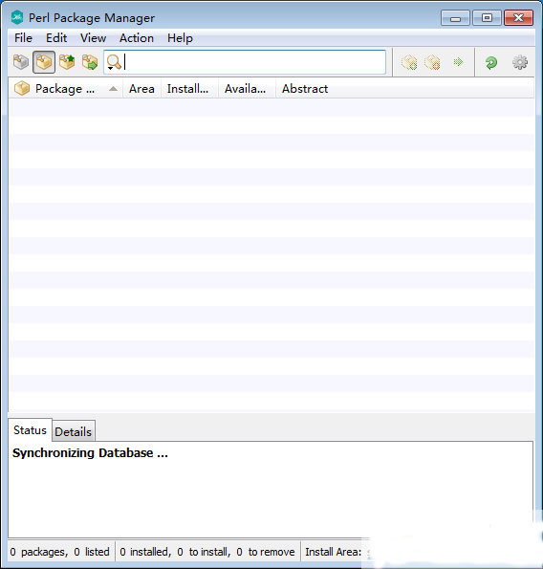Refresh all data green icon
Image resolution: width=543 pixels, height=569 pixels.
click(x=491, y=62)
